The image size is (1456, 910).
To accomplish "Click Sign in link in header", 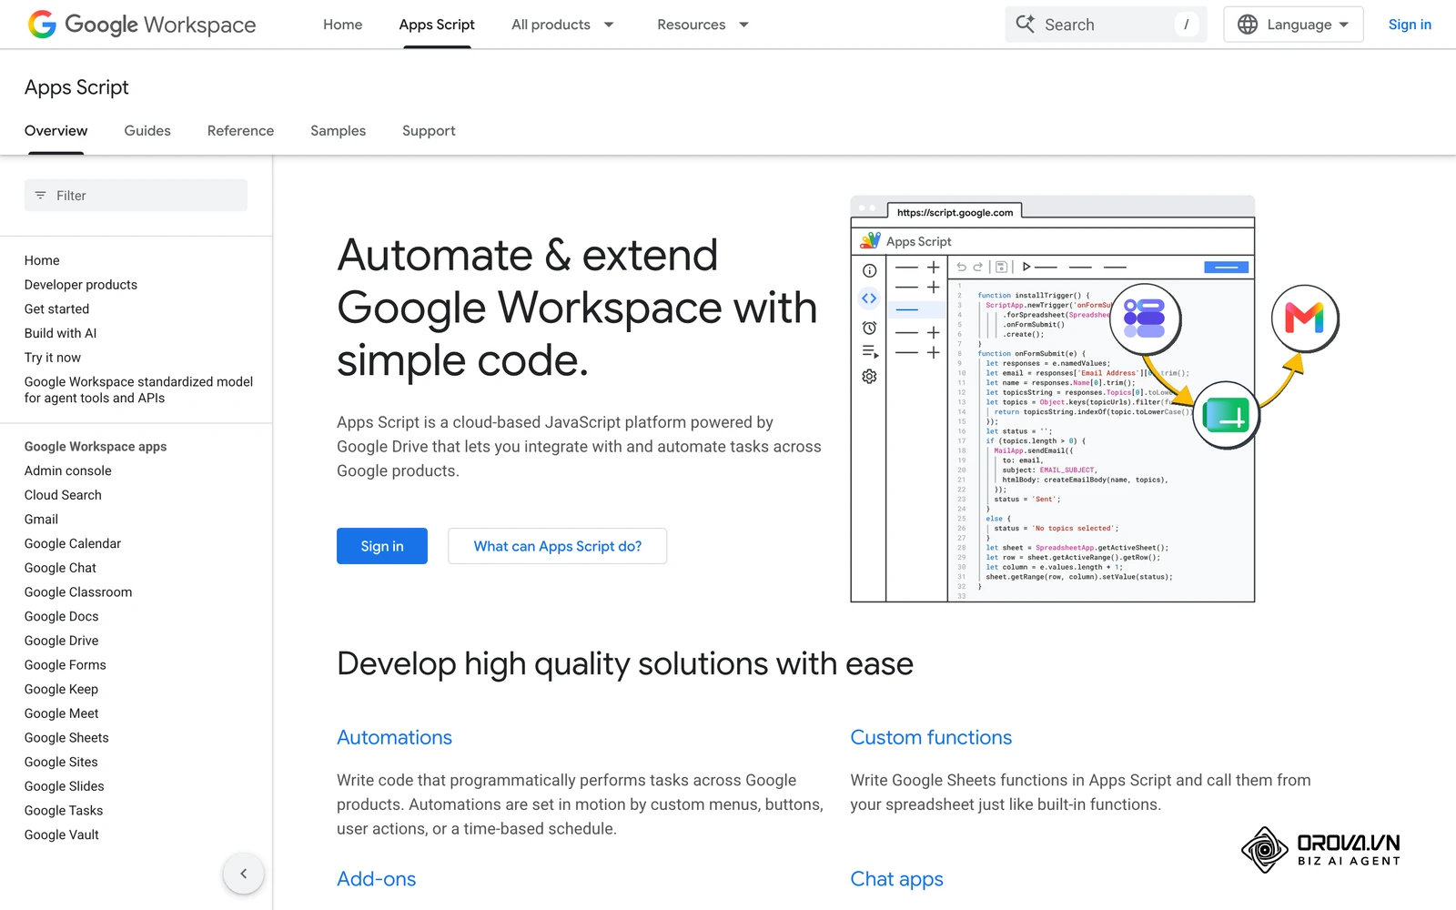I will [1410, 25].
